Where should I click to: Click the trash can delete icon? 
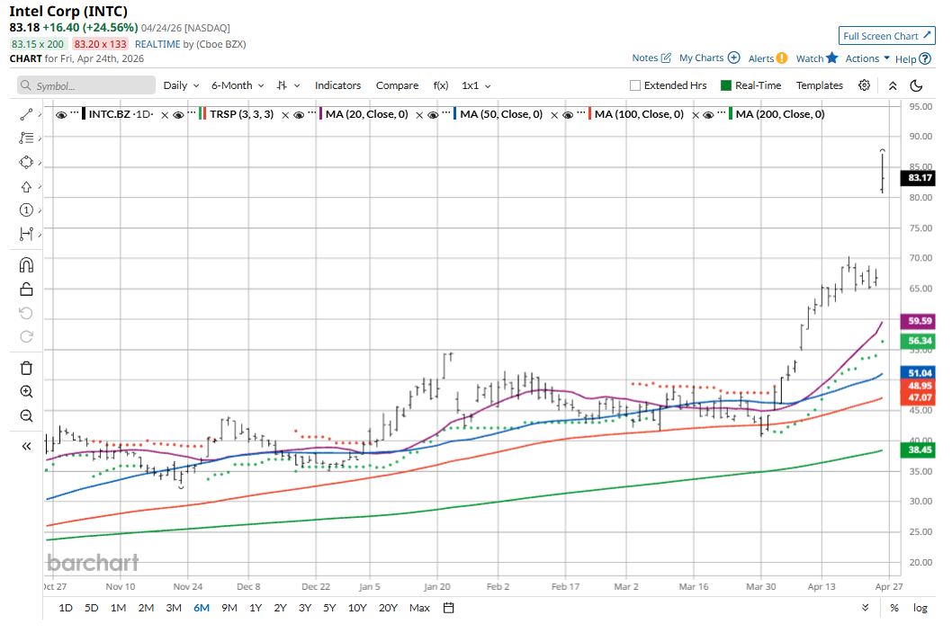(x=26, y=368)
